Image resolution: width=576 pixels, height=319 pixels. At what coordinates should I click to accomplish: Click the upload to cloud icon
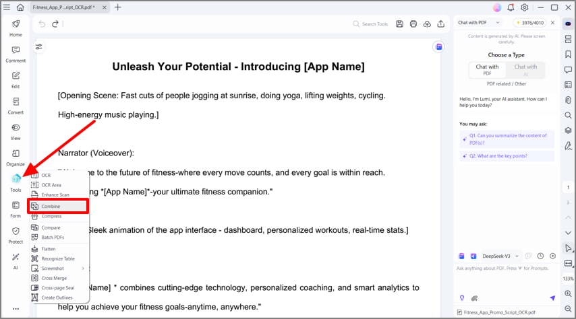click(x=427, y=24)
